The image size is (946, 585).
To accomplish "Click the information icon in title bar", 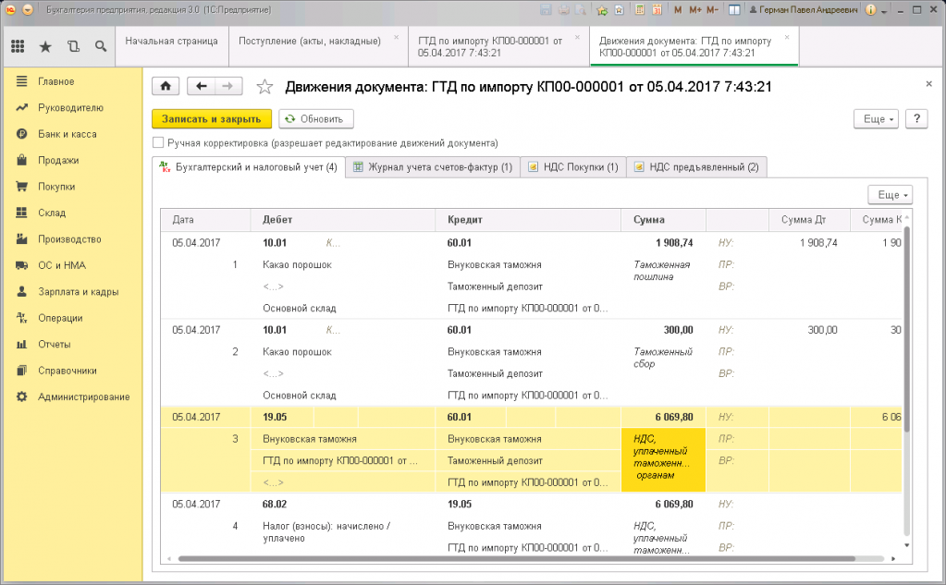I will (x=870, y=9).
